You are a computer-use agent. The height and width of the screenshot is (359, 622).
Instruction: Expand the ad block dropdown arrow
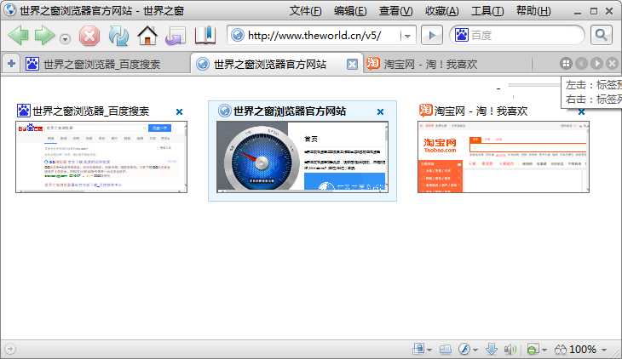tap(544, 350)
